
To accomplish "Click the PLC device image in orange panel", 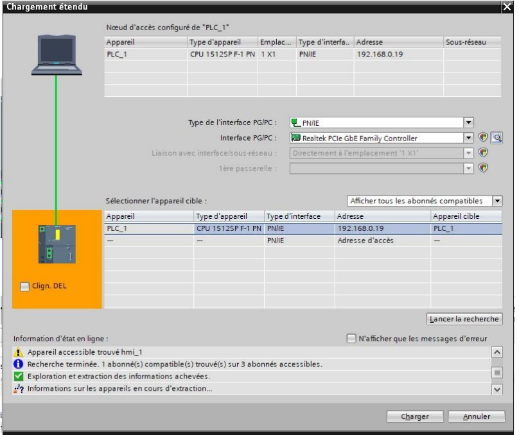I will (x=57, y=244).
